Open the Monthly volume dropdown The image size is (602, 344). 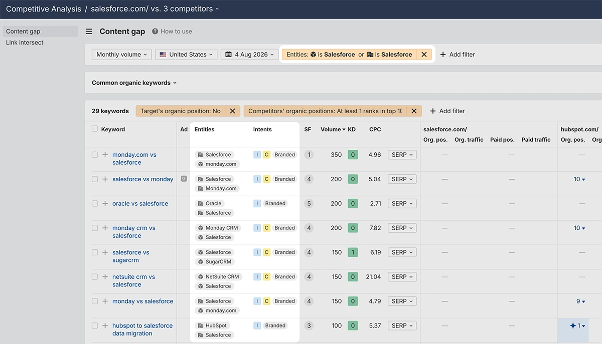tap(121, 55)
